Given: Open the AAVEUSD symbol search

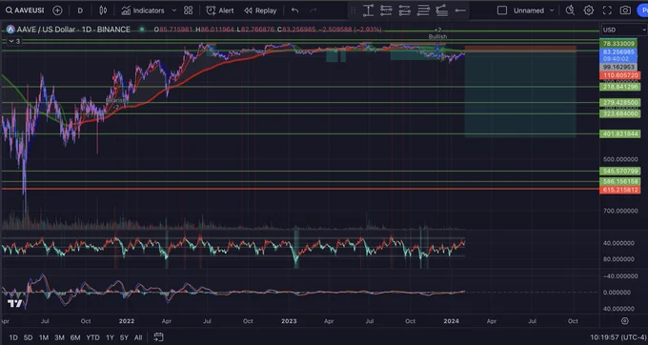Looking at the screenshot, I should coord(25,10).
